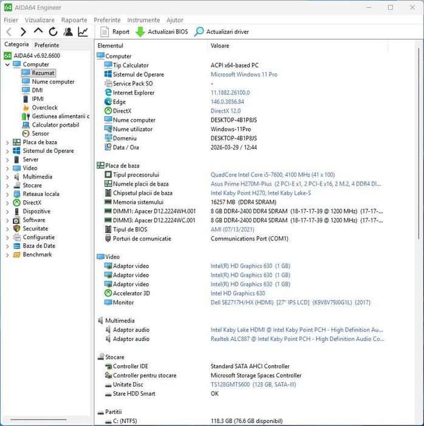Expand the Placa de baza tree node
Screen dimensions: 424x426
click(7, 142)
